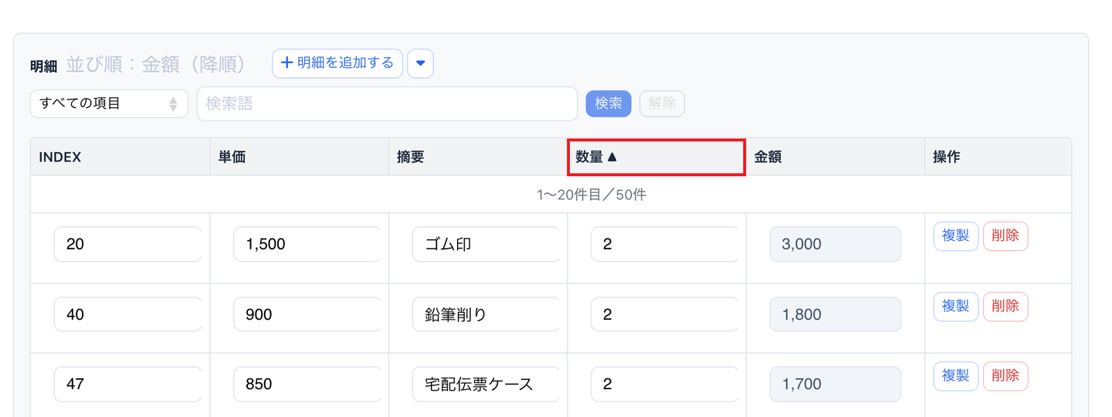The width and height of the screenshot is (1112, 417).
Task: Click the 解除 button
Action: (x=662, y=103)
